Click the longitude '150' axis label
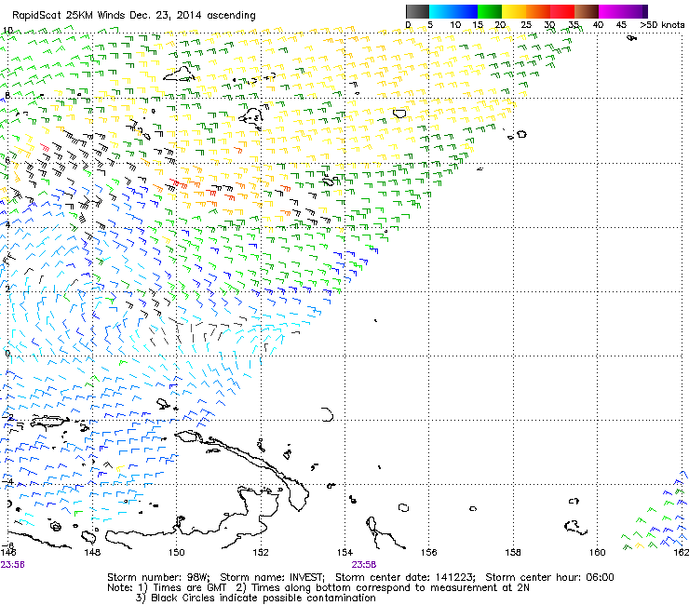 (177, 553)
